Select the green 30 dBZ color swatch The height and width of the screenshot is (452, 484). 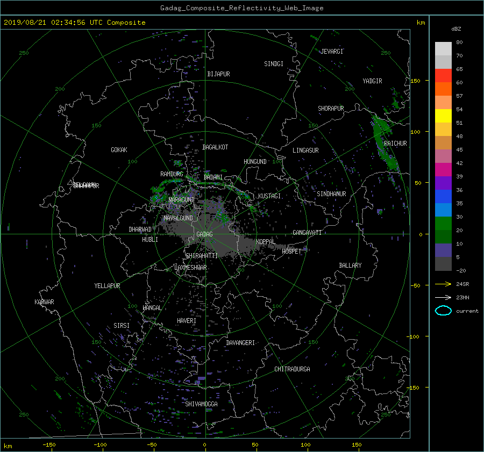443,223
